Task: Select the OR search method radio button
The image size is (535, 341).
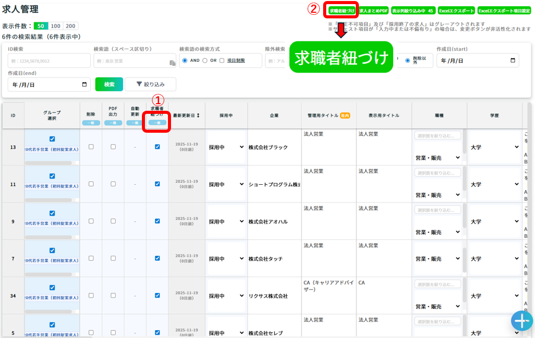Action: pyautogui.click(x=205, y=60)
